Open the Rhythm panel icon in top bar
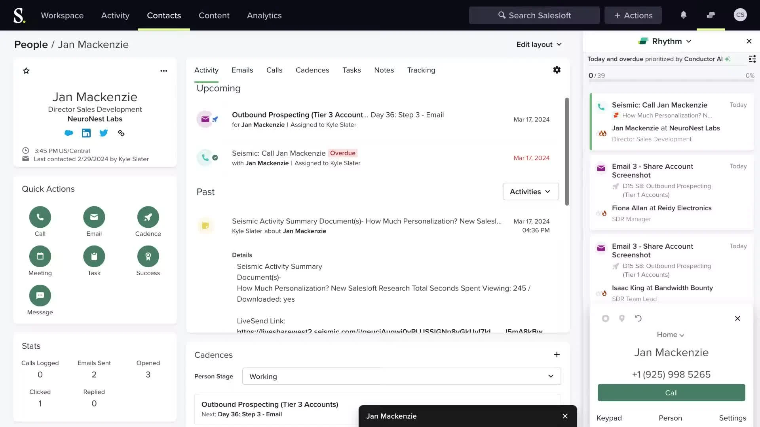The image size is (760, 427). [711, 15]
